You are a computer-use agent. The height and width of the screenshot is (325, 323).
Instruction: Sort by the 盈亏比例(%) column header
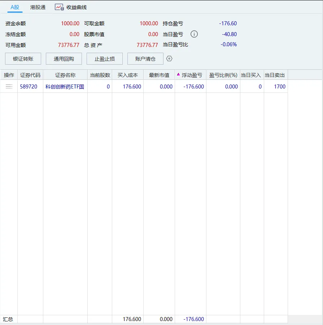click(x=223, y=75)
